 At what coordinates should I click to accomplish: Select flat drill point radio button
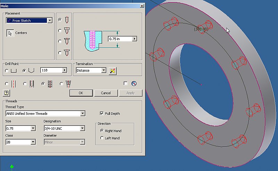pyautogui.click(x=7, y=71)
